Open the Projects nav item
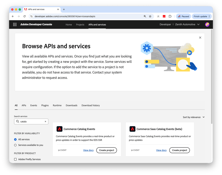This screenshot has width=222, height=175. (80, 25)
